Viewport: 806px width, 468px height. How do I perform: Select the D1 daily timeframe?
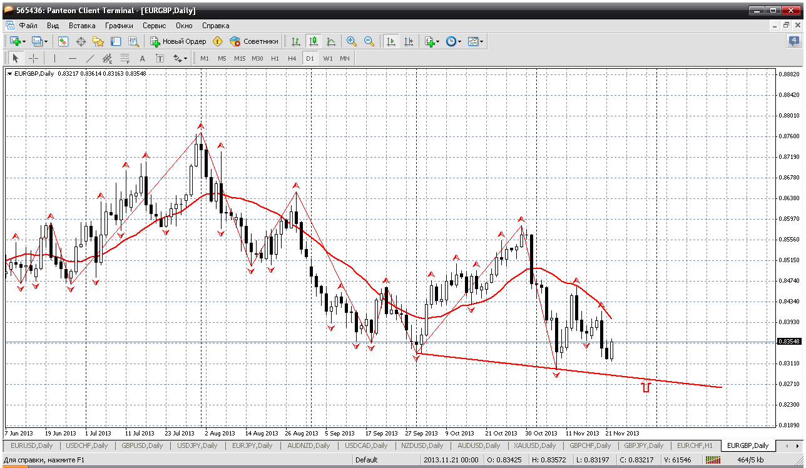310,58
